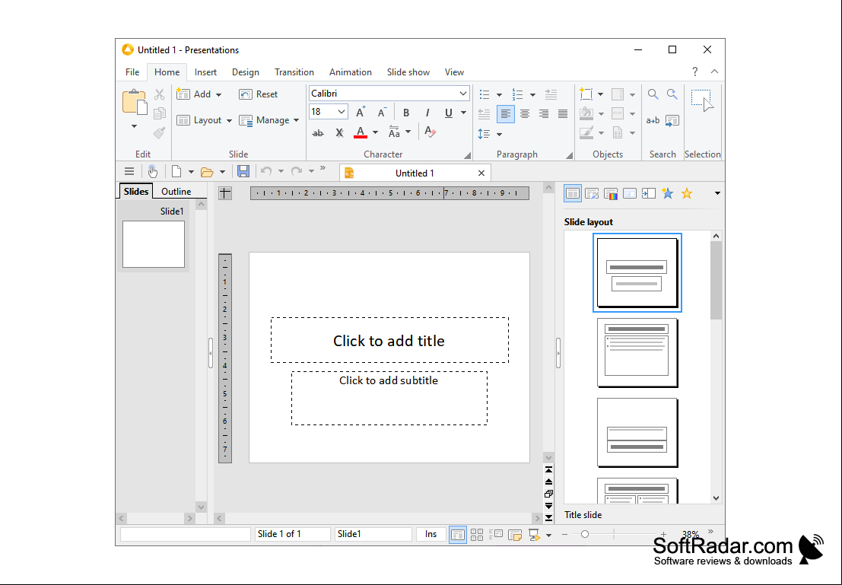
Task: Collapse the ribbon with the chevron
Action: (x=715, y=72)
